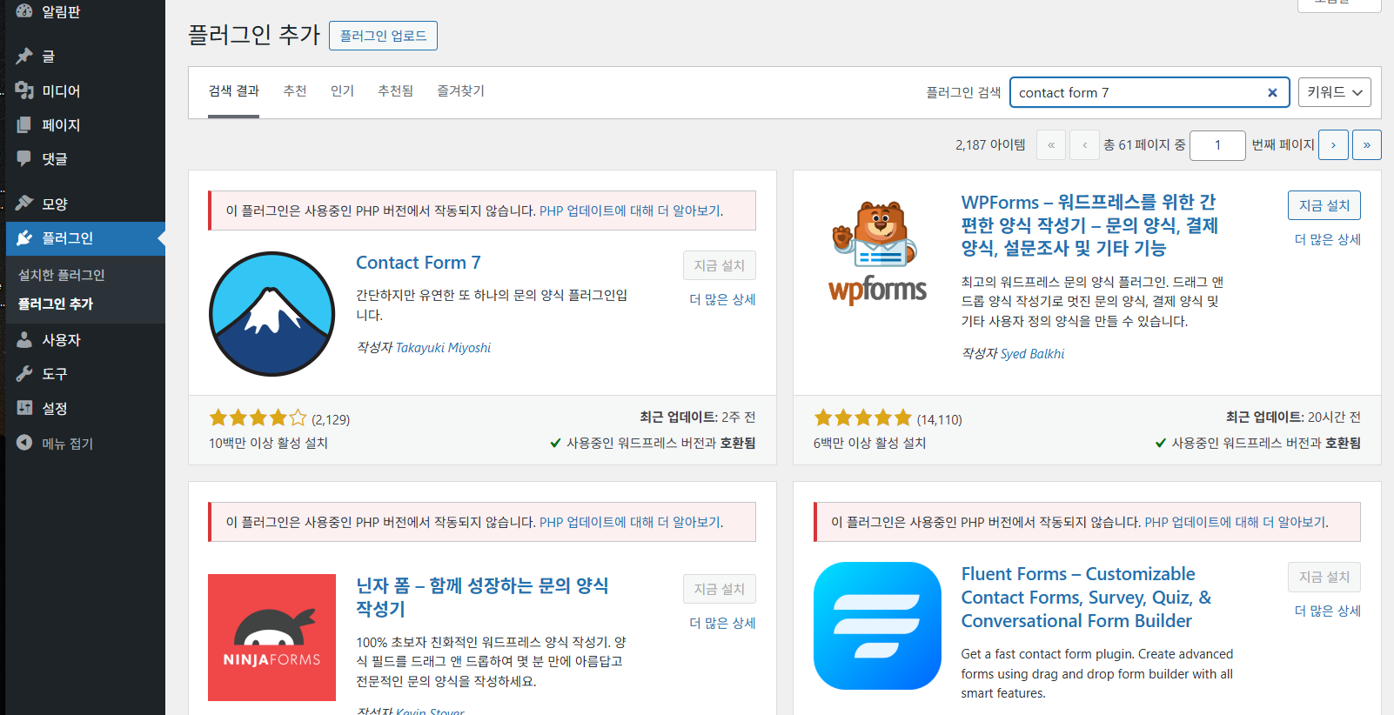The height and width of the screenshot is (715, 1394).
Task: Open PHP 업데이트 link in Contact Form 7 notice
Action: coord(631,210)
